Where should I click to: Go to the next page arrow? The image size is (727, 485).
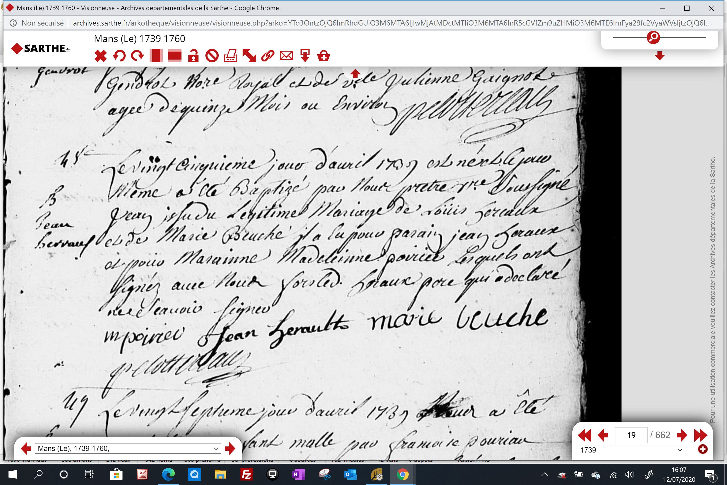point(682,435)
